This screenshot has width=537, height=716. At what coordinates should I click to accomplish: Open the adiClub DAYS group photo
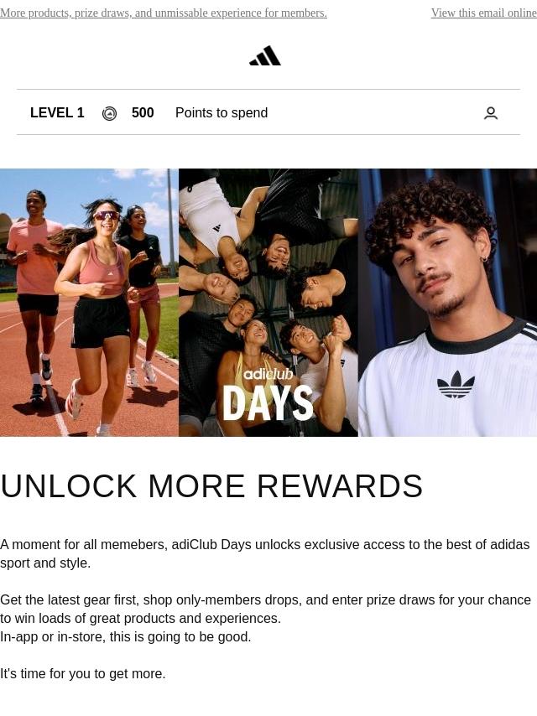tap(268, 303)
